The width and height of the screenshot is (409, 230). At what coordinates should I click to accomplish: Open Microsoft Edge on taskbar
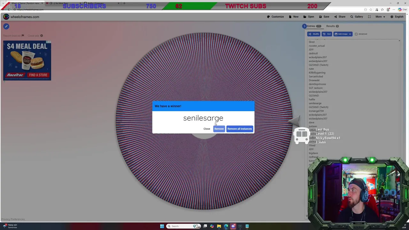click(x=226, y=226)
